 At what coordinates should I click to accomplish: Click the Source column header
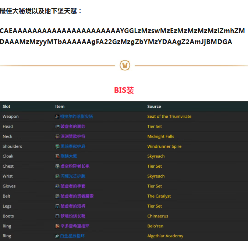[154, 106]
